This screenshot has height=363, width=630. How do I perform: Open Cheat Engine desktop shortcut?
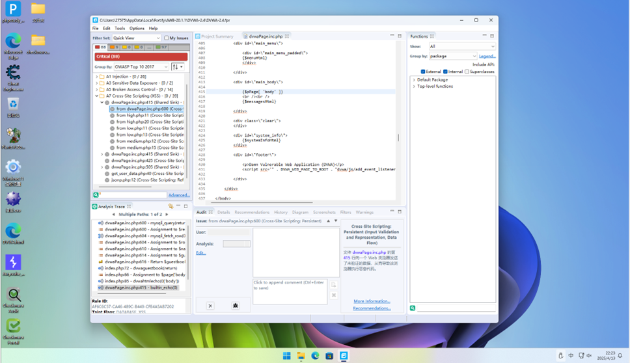(x=13, y=78)
